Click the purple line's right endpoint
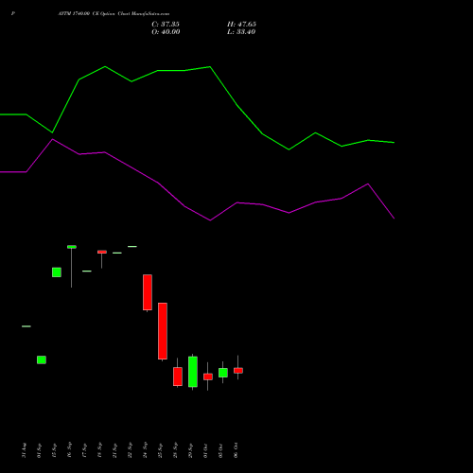Screen dimensions: 473x473 394,219
